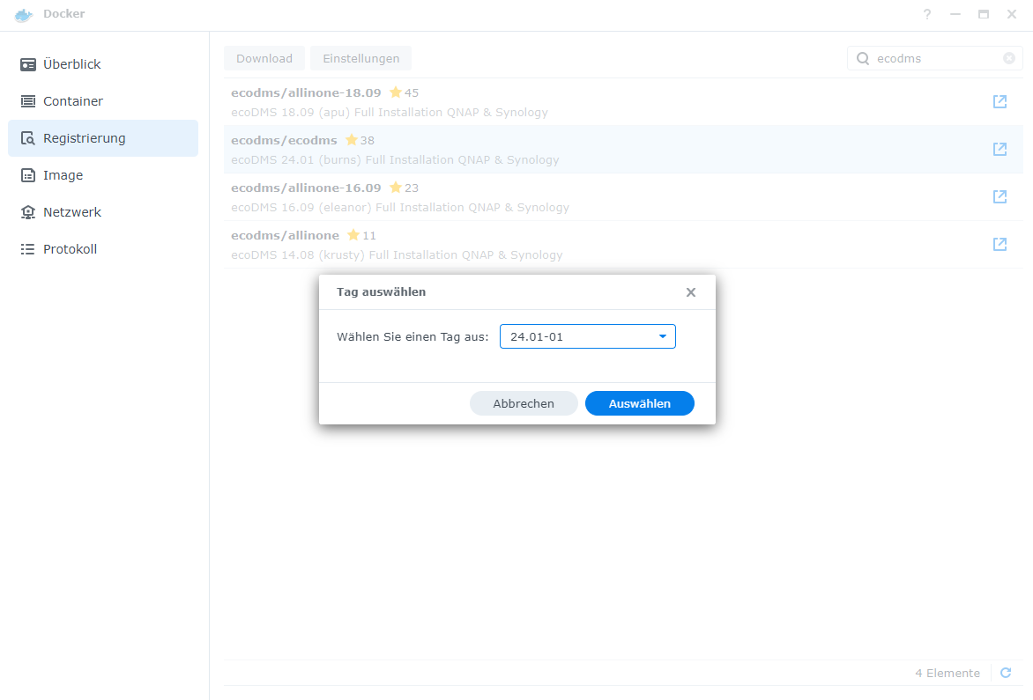Select the ecodms/allinone-16.09 title
The height and width of the screenshot is (700, 1033).
pyautogui.click(x=306, y=188)
